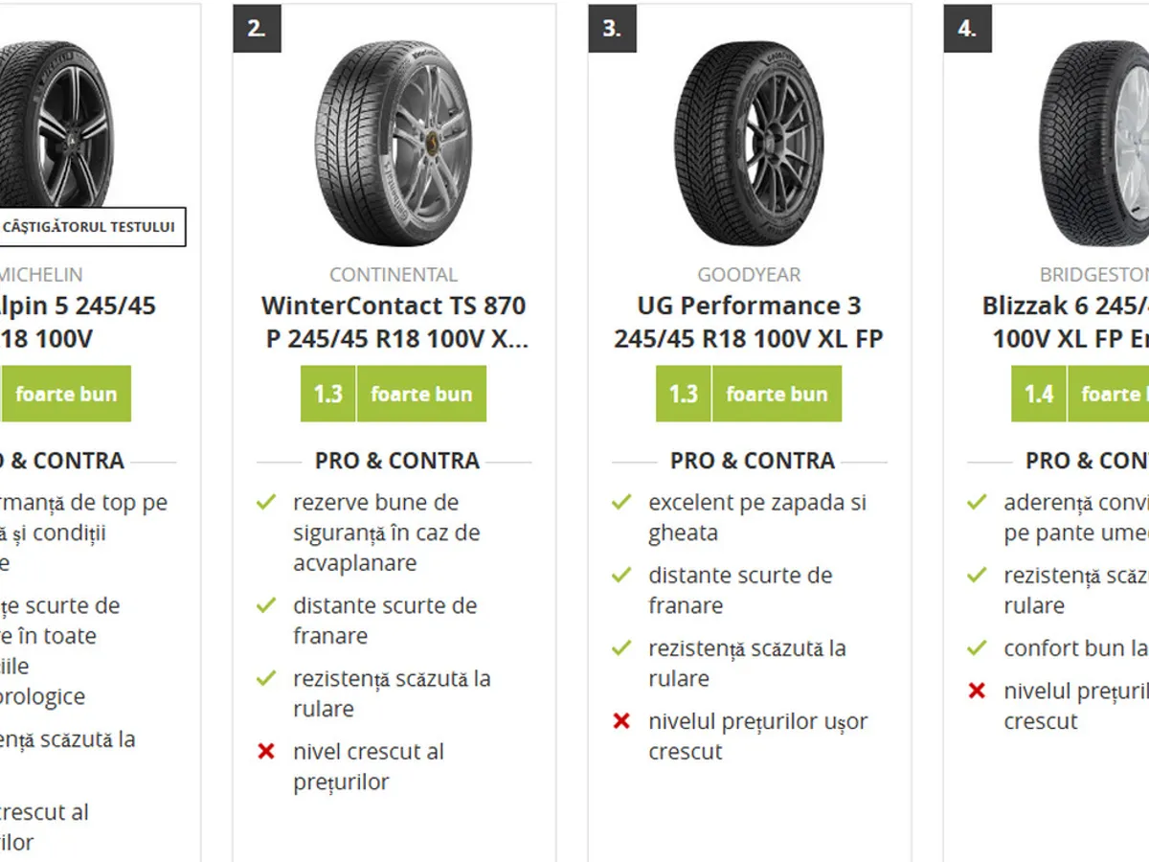Click green checkmark beside acvaplanare safety reserves
The width and height of the screenshot is (1149, 862).
pos(266,502)
